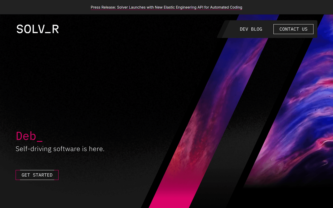Click the word "STARTED" in the hero button

tap(42, 175)
